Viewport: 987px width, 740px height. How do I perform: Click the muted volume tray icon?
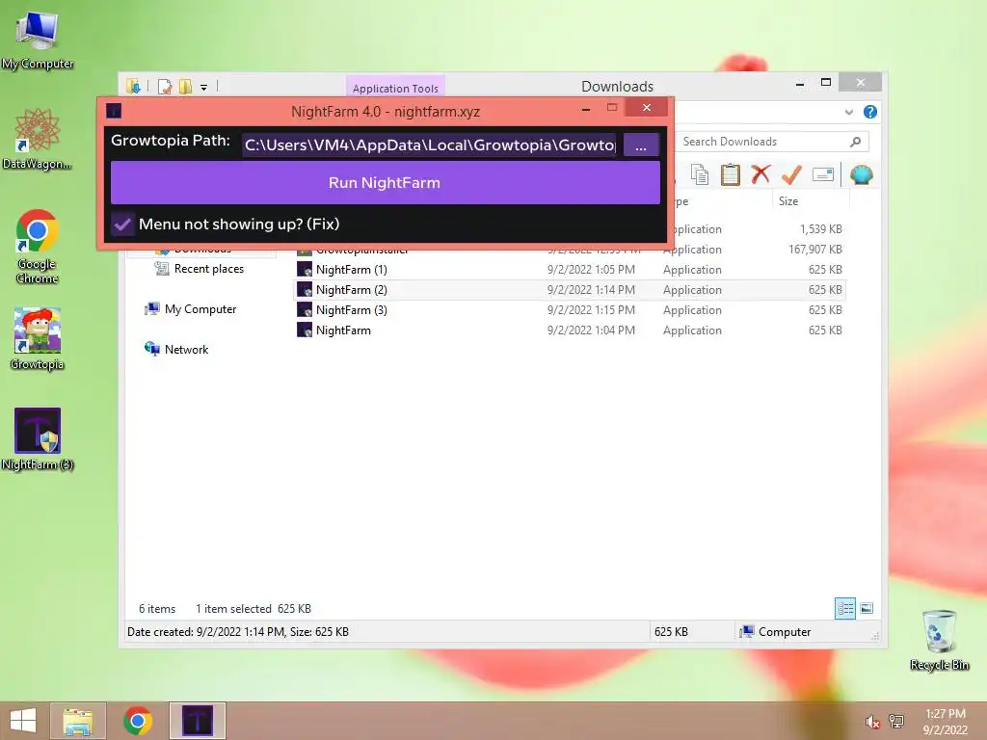(x=872, y=721)
